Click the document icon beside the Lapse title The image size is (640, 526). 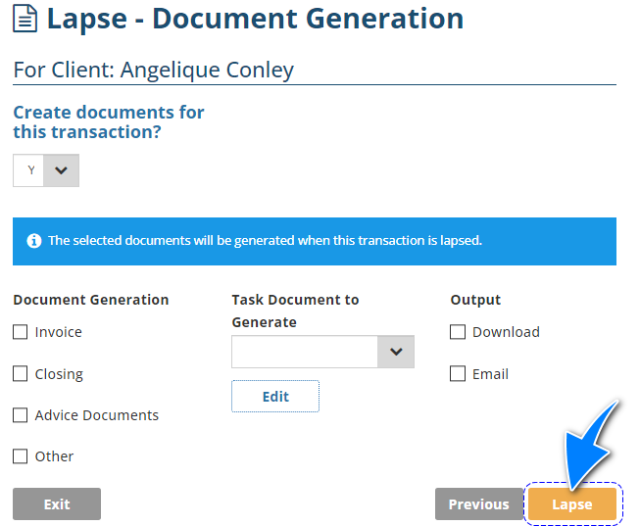26,20
